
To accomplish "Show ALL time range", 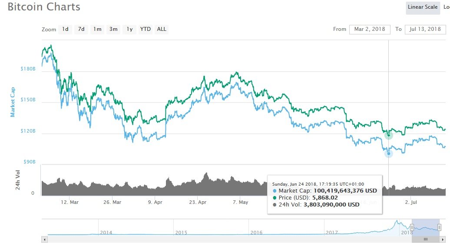I will click(x=162, y=29).
